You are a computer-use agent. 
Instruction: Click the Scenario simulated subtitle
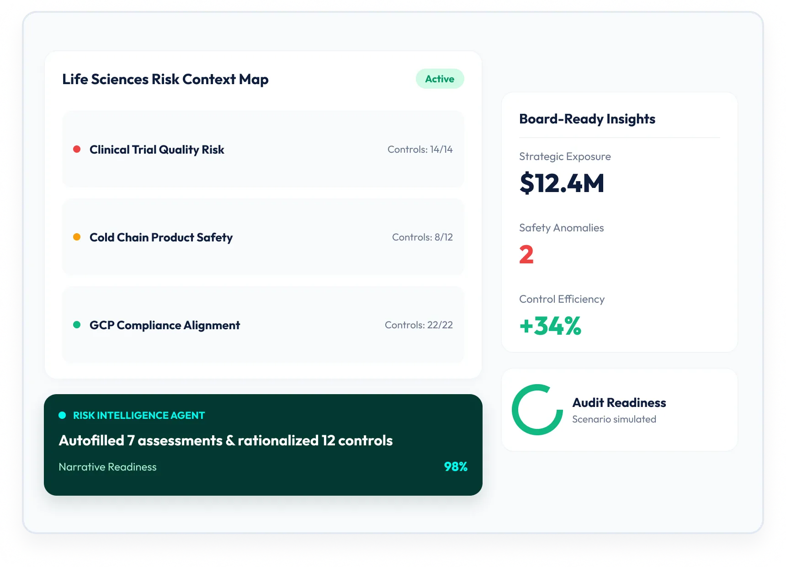614,419
